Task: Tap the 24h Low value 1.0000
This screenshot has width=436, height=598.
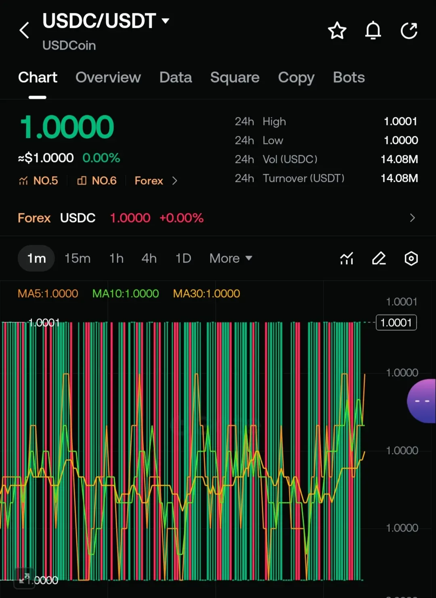Action: 401,140
